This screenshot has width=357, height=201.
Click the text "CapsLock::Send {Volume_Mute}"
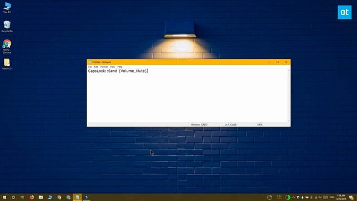coord(118,71)
